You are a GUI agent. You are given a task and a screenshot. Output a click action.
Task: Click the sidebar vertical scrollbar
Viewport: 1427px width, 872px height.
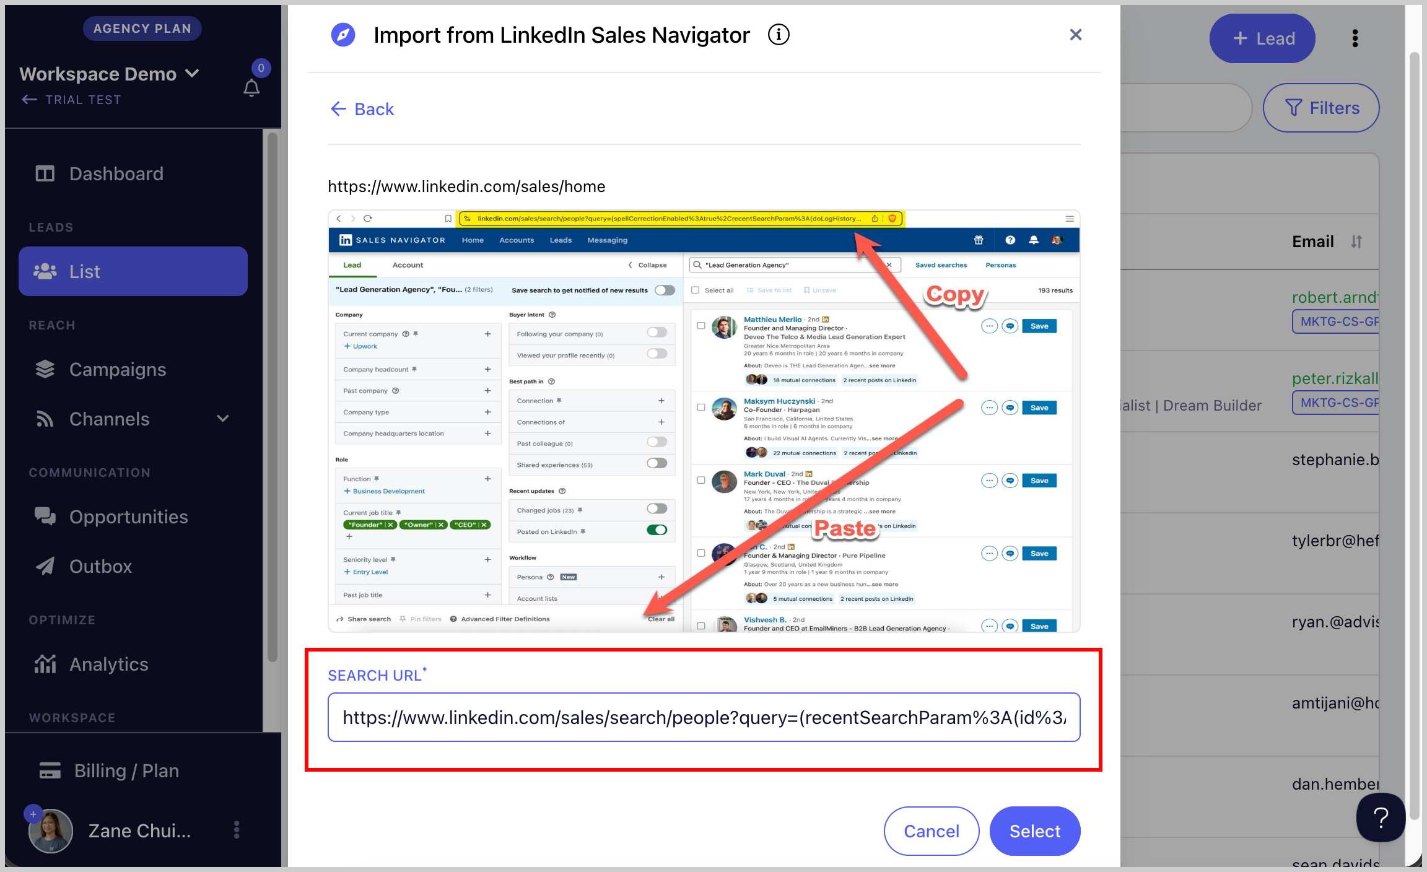(272, 396)
